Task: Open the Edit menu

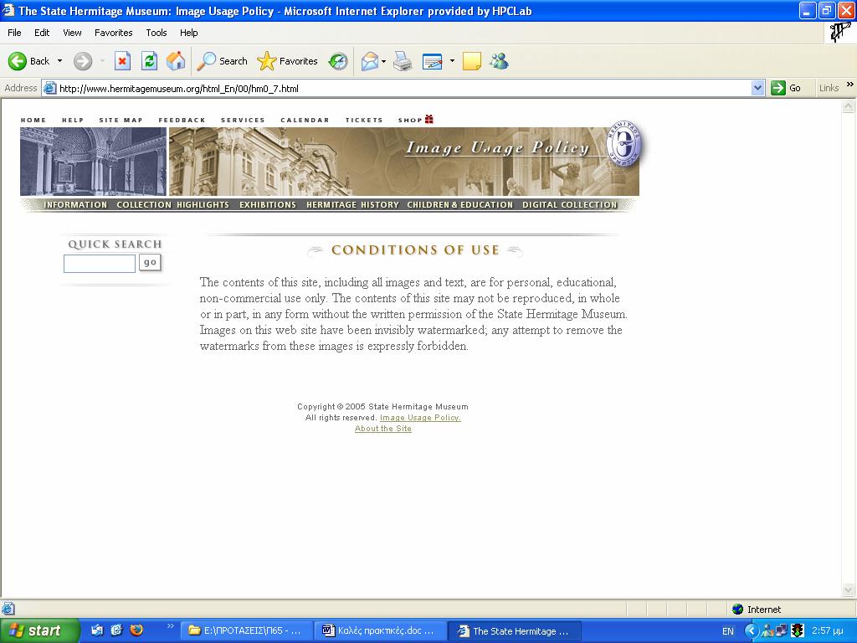Action: 42,33
